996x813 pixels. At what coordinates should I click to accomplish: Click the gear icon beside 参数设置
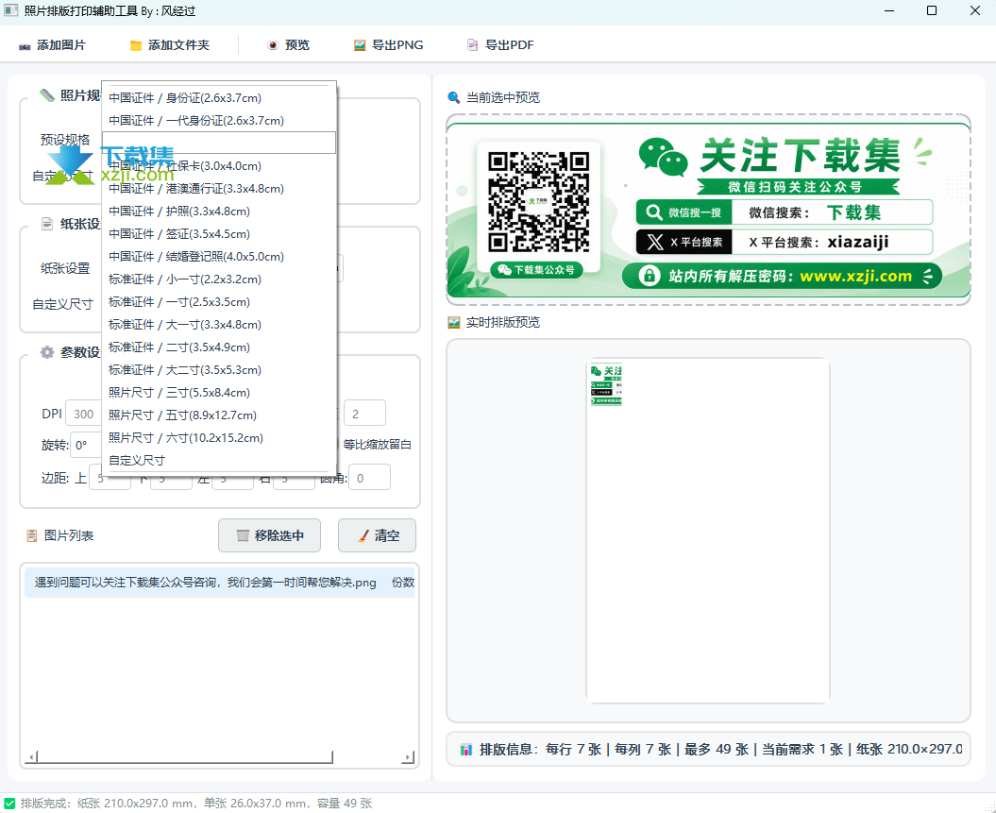pos(47,352)
